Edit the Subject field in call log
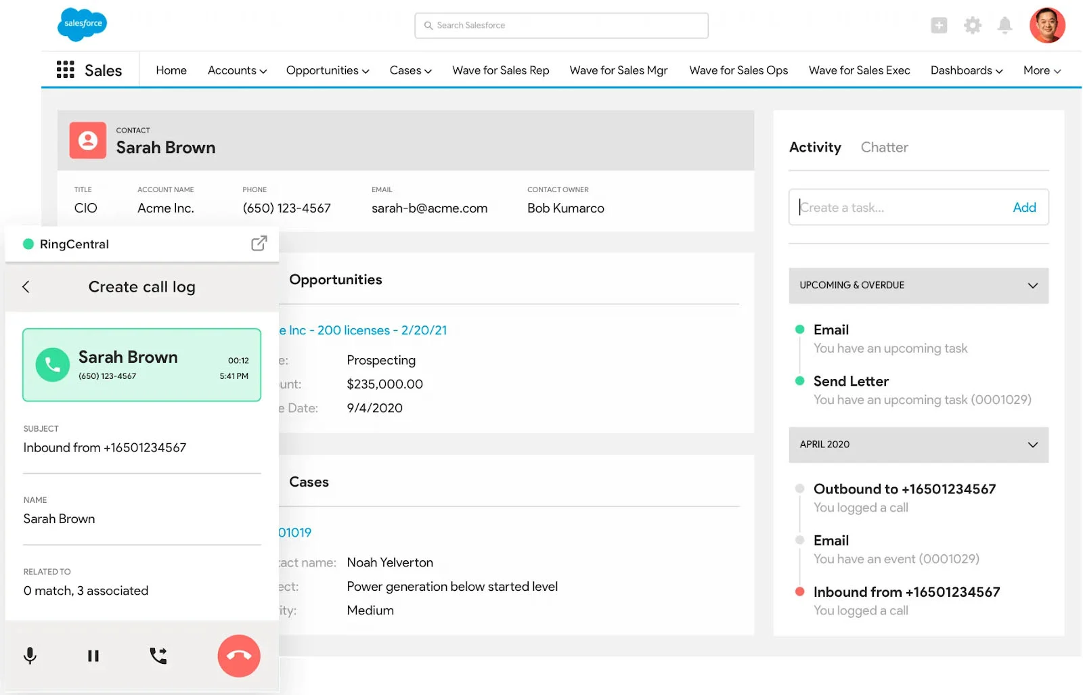1083x695 pixels. tap(141, 448)
